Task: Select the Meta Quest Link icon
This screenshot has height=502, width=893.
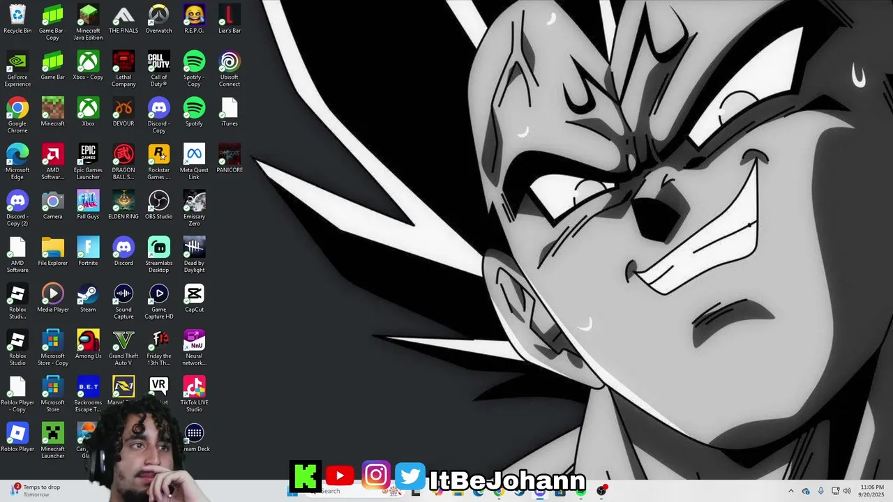Action: (194, 162)
